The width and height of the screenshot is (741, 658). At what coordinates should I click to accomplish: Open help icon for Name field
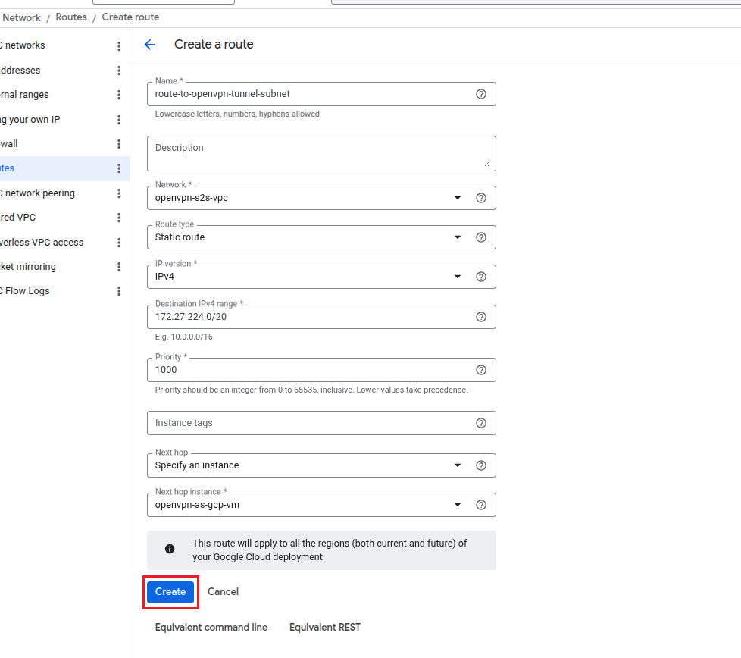[x=481, y=94]
